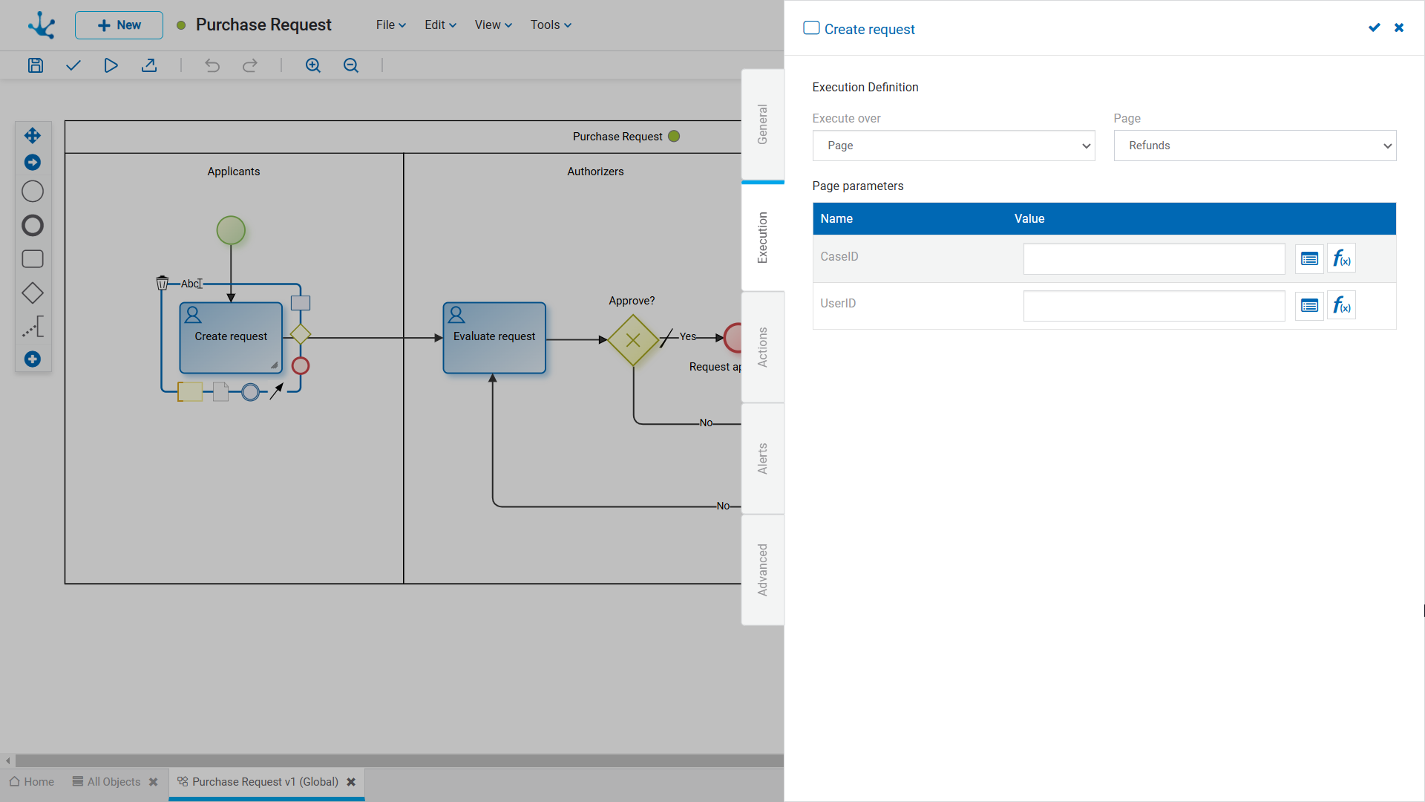Click the validate checkmark toolbar icon

point(73,65)
